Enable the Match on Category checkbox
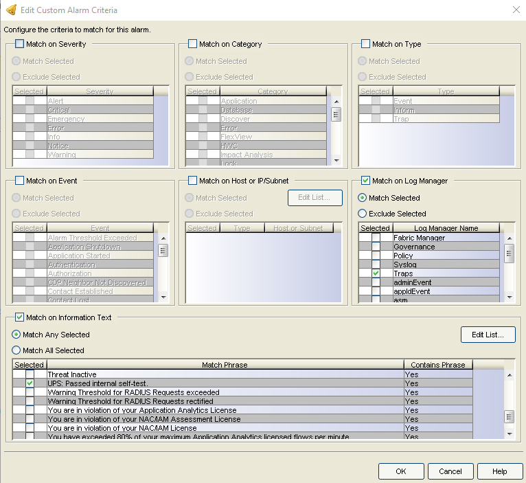 tap(192, 44)
